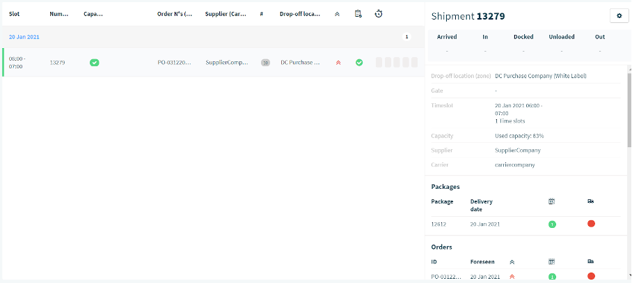Screen dimensions: 632x283
Task: Open order PO-03122 in Orders list
Action: coord(445,277)
